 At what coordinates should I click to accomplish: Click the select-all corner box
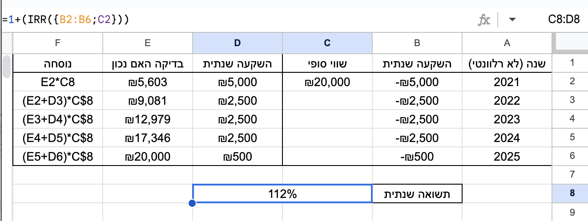(x=570, y=43)
